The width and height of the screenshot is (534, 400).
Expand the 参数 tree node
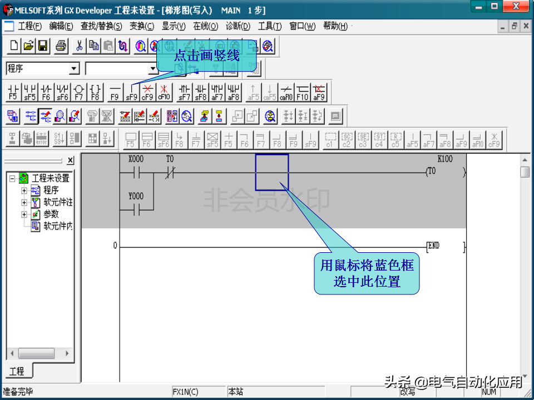(x=24, y=214)
